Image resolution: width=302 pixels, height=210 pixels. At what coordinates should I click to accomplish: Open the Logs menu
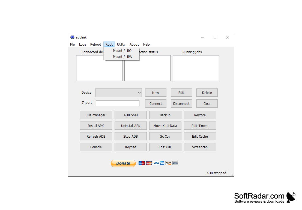pos(82,44)
